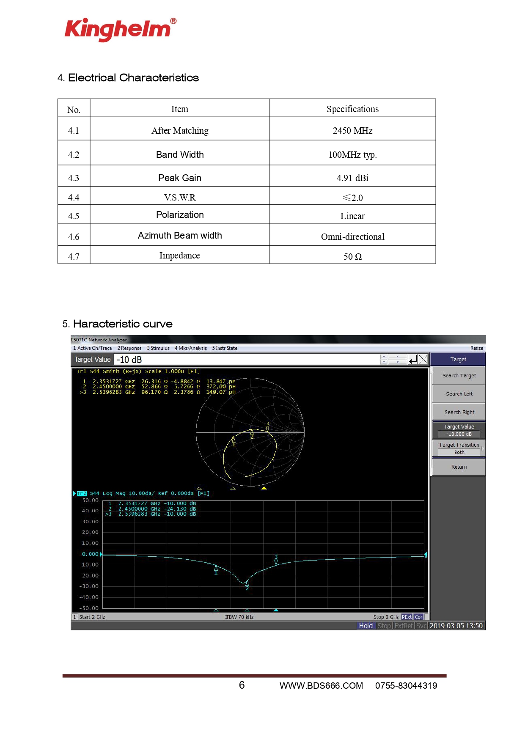The height and width of the screenshot is (742, 525).
Task: Open the 1 Active Ch/Trace menu
Action: [x=92, y=348]
